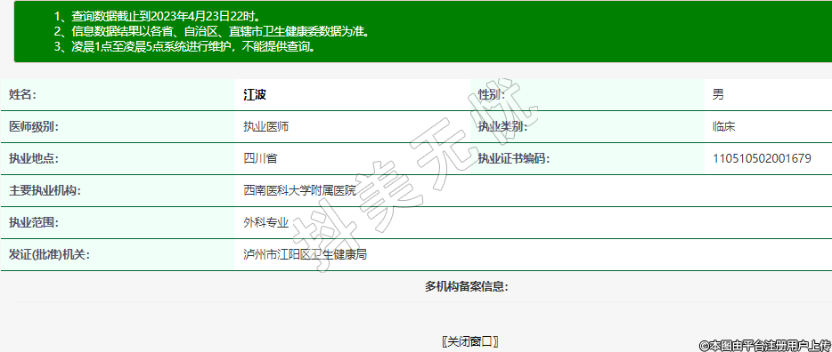
Task: Click the 主要执业机构 label
Action: coord(45,190)
